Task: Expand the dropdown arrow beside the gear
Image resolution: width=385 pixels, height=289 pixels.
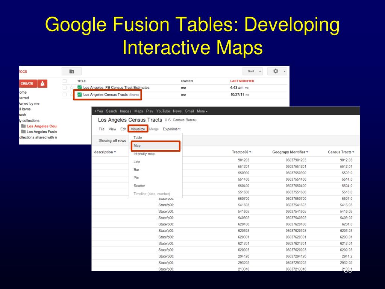Action: (x=284, y=71)
